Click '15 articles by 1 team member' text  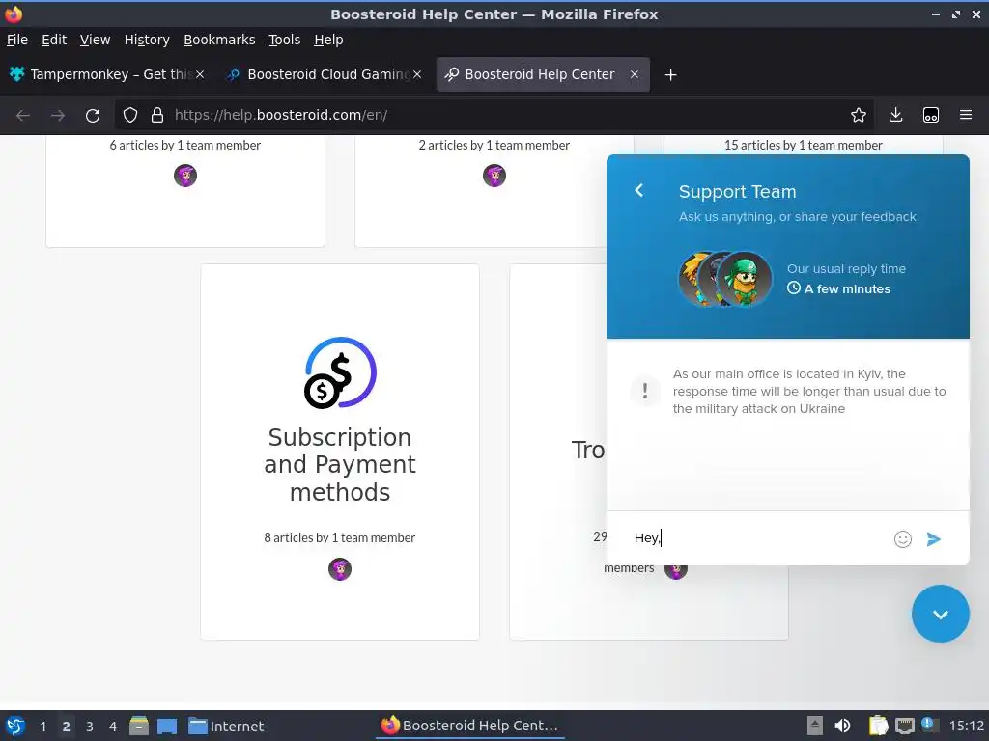[803, 145]
